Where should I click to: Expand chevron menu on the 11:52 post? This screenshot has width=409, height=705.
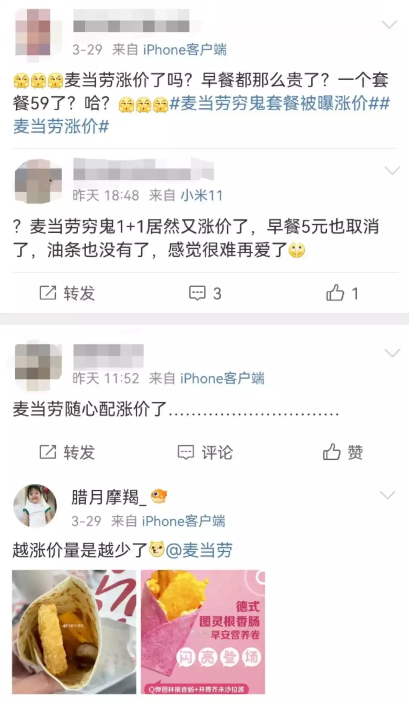tap(392, 353)
